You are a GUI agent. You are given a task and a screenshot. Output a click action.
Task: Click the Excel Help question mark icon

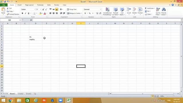point(173,5)
